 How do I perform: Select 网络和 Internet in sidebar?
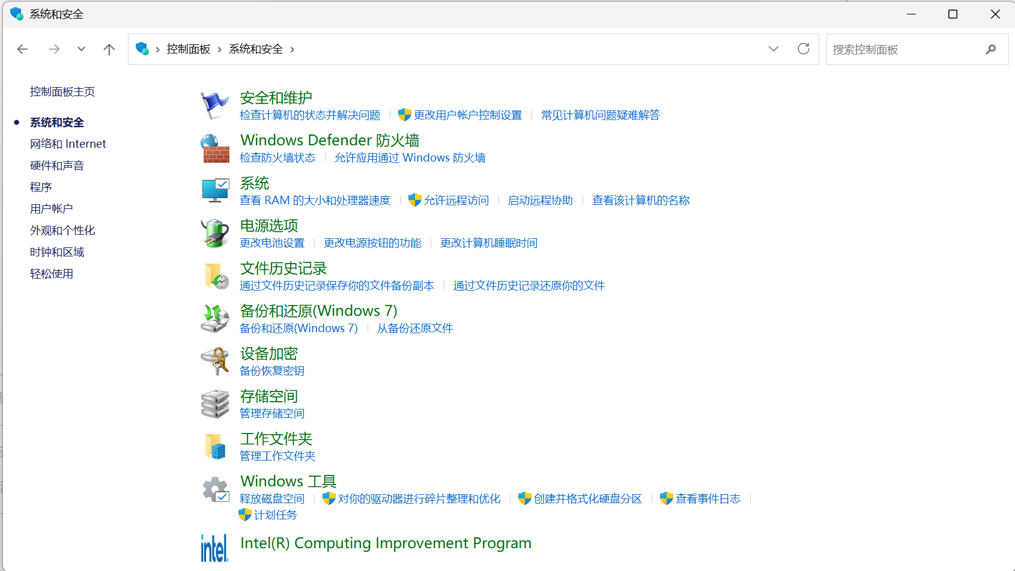pos(68,144)
